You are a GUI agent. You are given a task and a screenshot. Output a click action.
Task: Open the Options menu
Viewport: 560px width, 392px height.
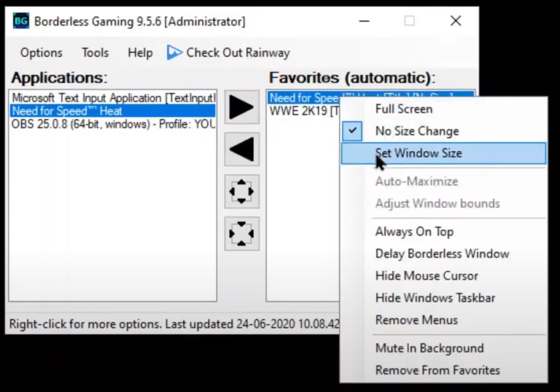41,53
